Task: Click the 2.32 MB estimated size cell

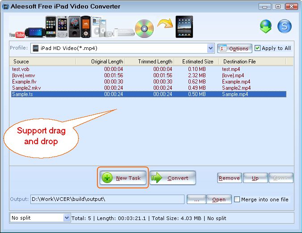Action: coord(197,75)
